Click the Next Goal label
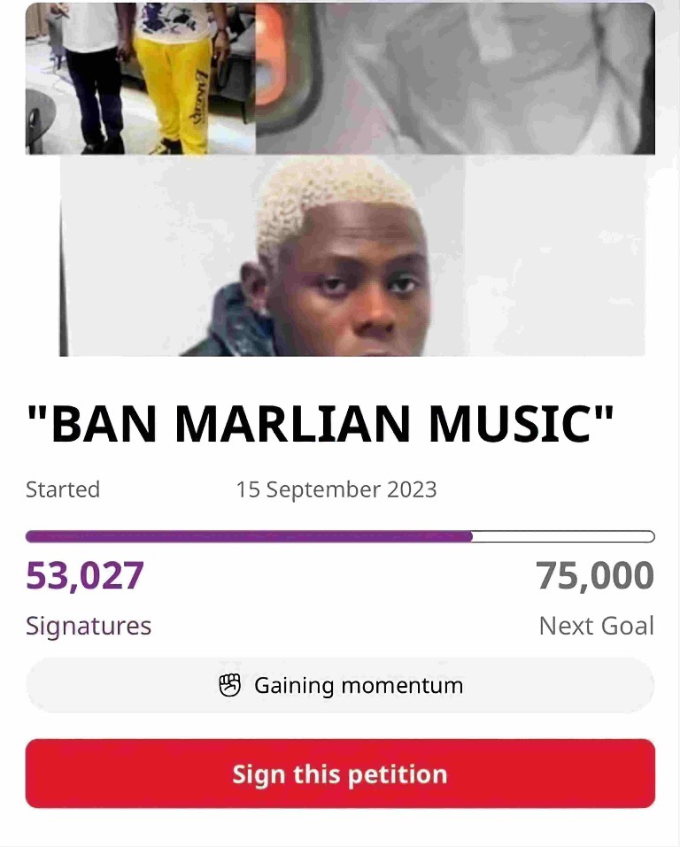Viewport: 680px width, 847px height. click(596, 626)
